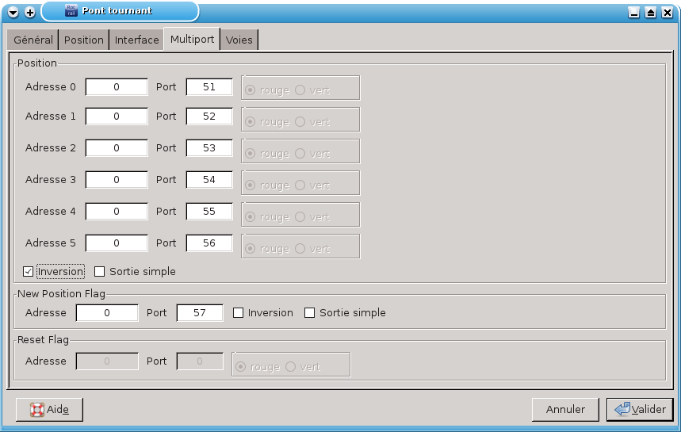
Task: Click Port field containing 53
Action: [209, 148]
